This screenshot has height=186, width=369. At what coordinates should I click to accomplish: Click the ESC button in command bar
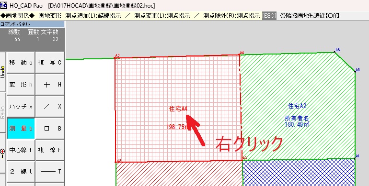(269, 16)
